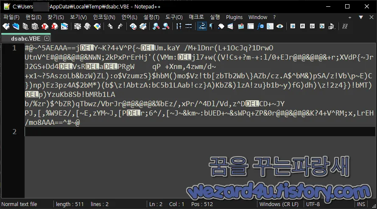Click the UTF-8 encoding status bar field

click(313, 204)
